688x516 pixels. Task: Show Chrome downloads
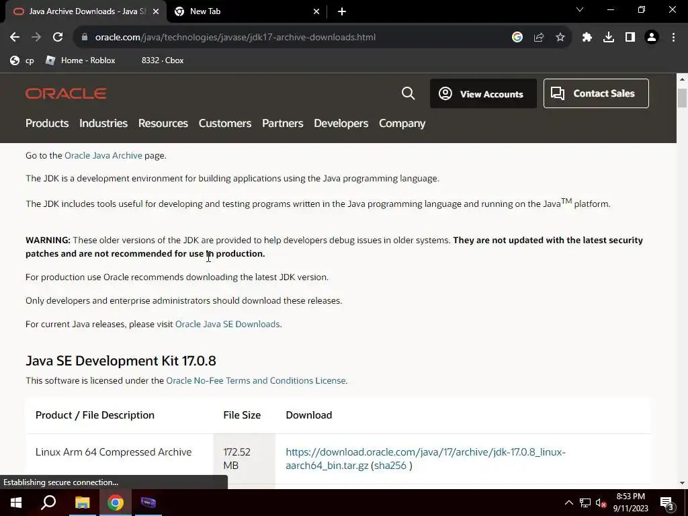click(x=609, y=38)
